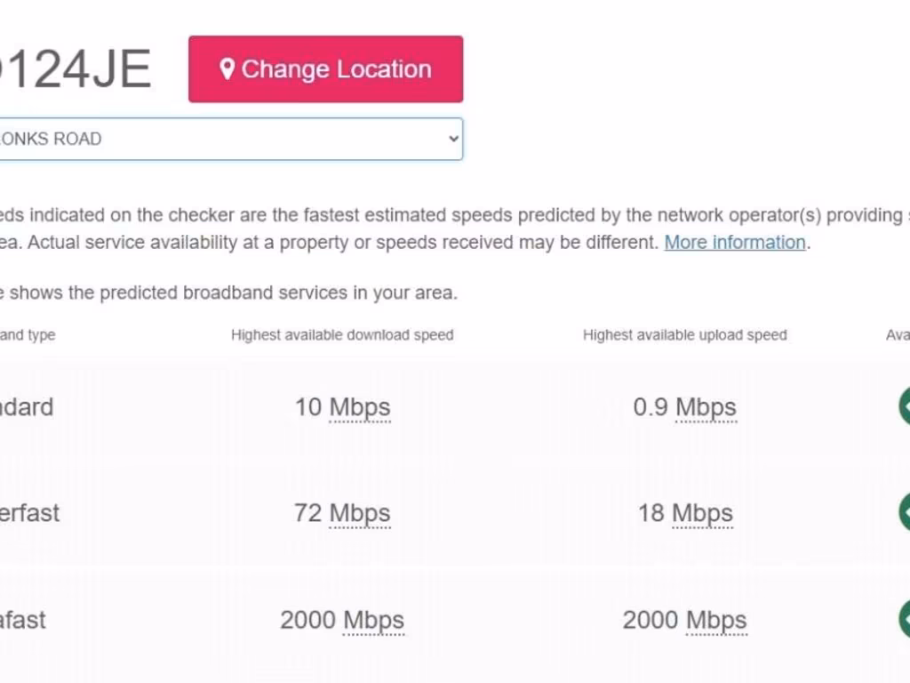The height and width of the screenshot is (683, 910).
Task: Click the Highest available upload speed header
Action: click(684, 335)
